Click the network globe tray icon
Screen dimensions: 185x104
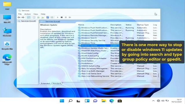(158, 101)
